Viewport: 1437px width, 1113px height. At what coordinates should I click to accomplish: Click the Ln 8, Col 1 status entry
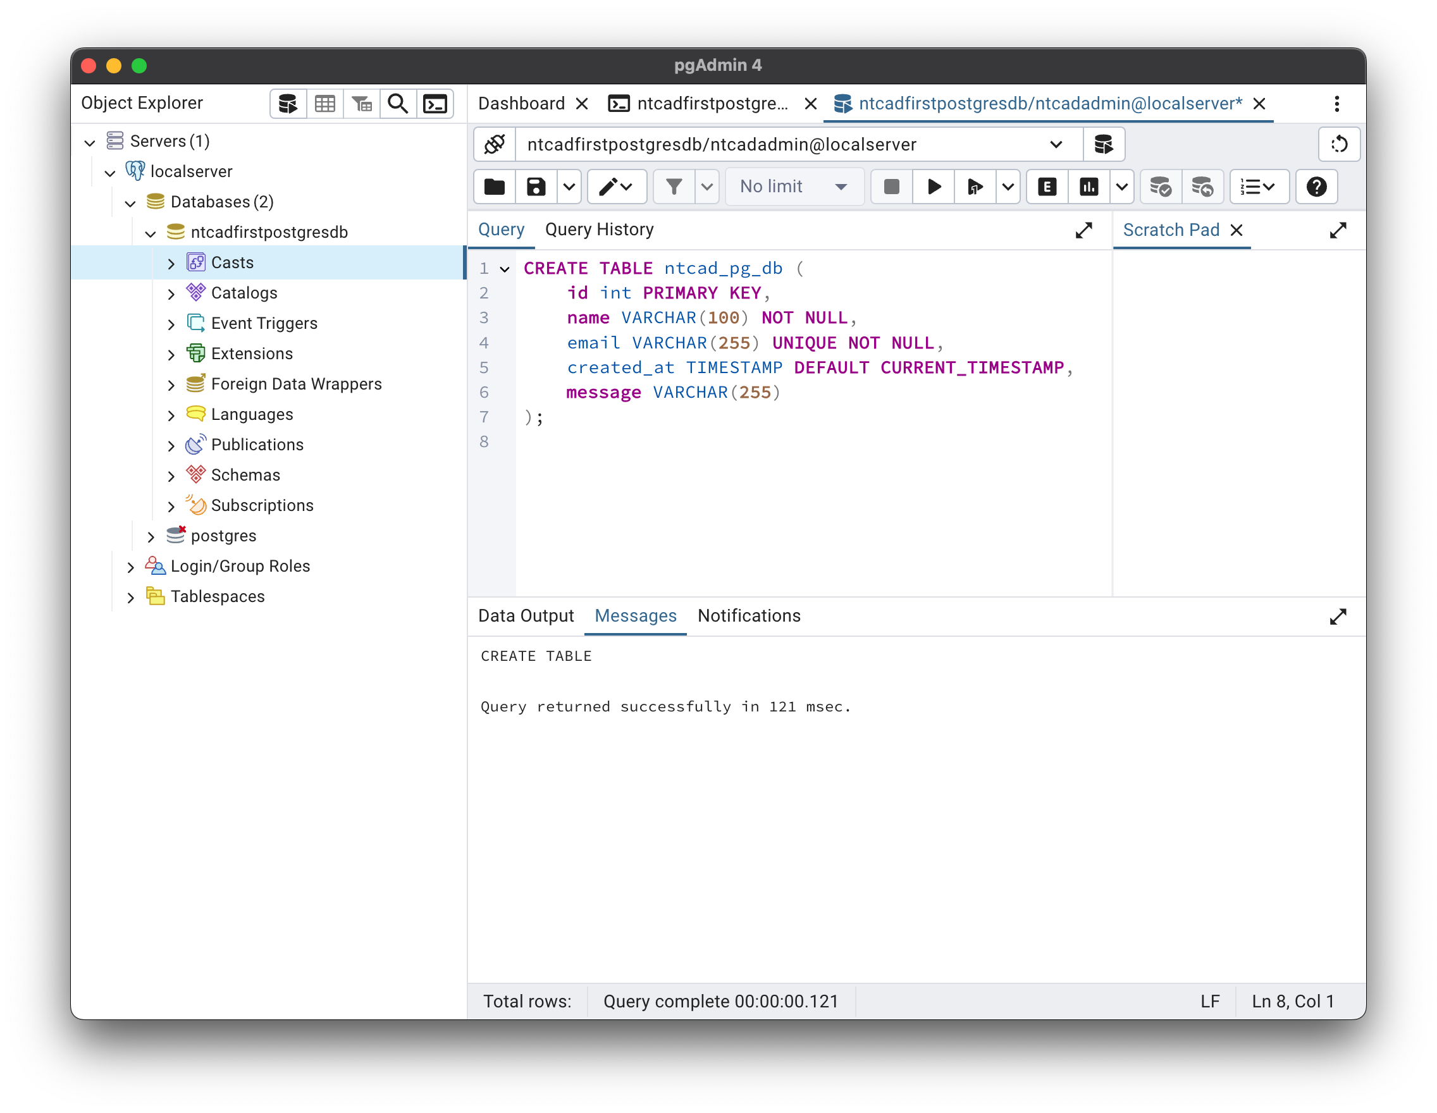[1292, 1001]
